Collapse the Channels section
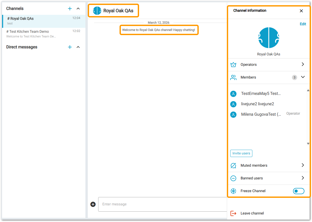Screen dimensions: 312x222 point(78,9)
